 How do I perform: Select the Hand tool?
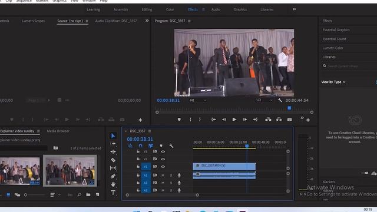[113, 184]
